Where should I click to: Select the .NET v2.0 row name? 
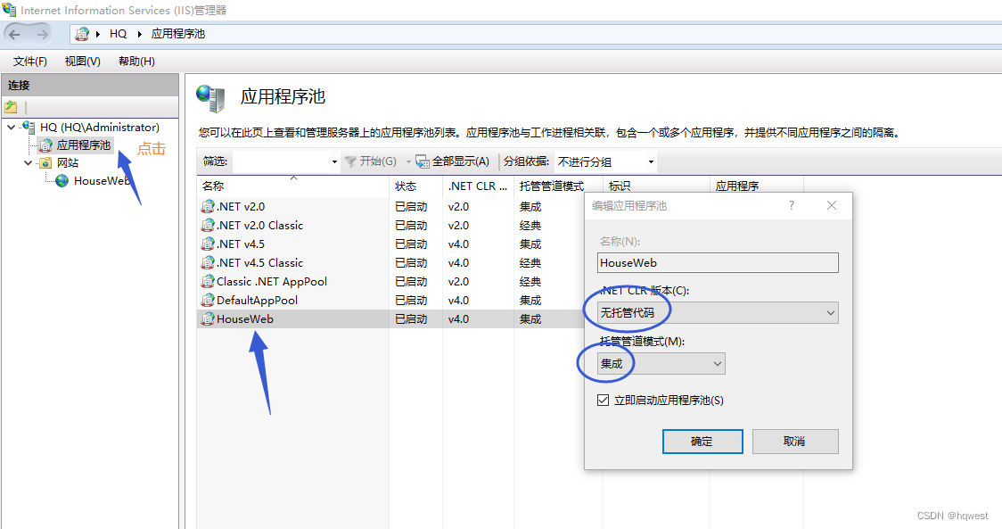(x=241, y=207)
